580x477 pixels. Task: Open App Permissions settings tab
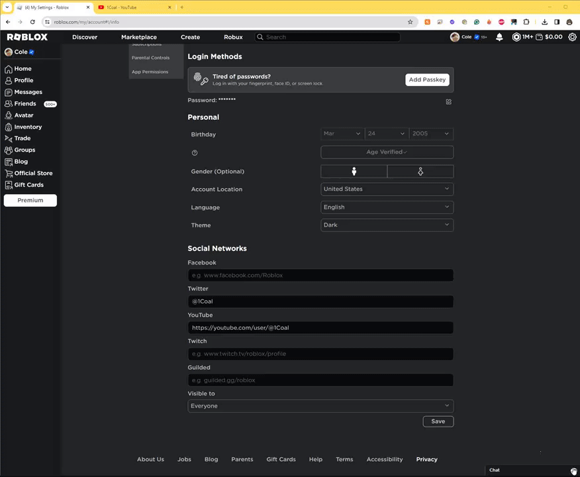(150, 72)
